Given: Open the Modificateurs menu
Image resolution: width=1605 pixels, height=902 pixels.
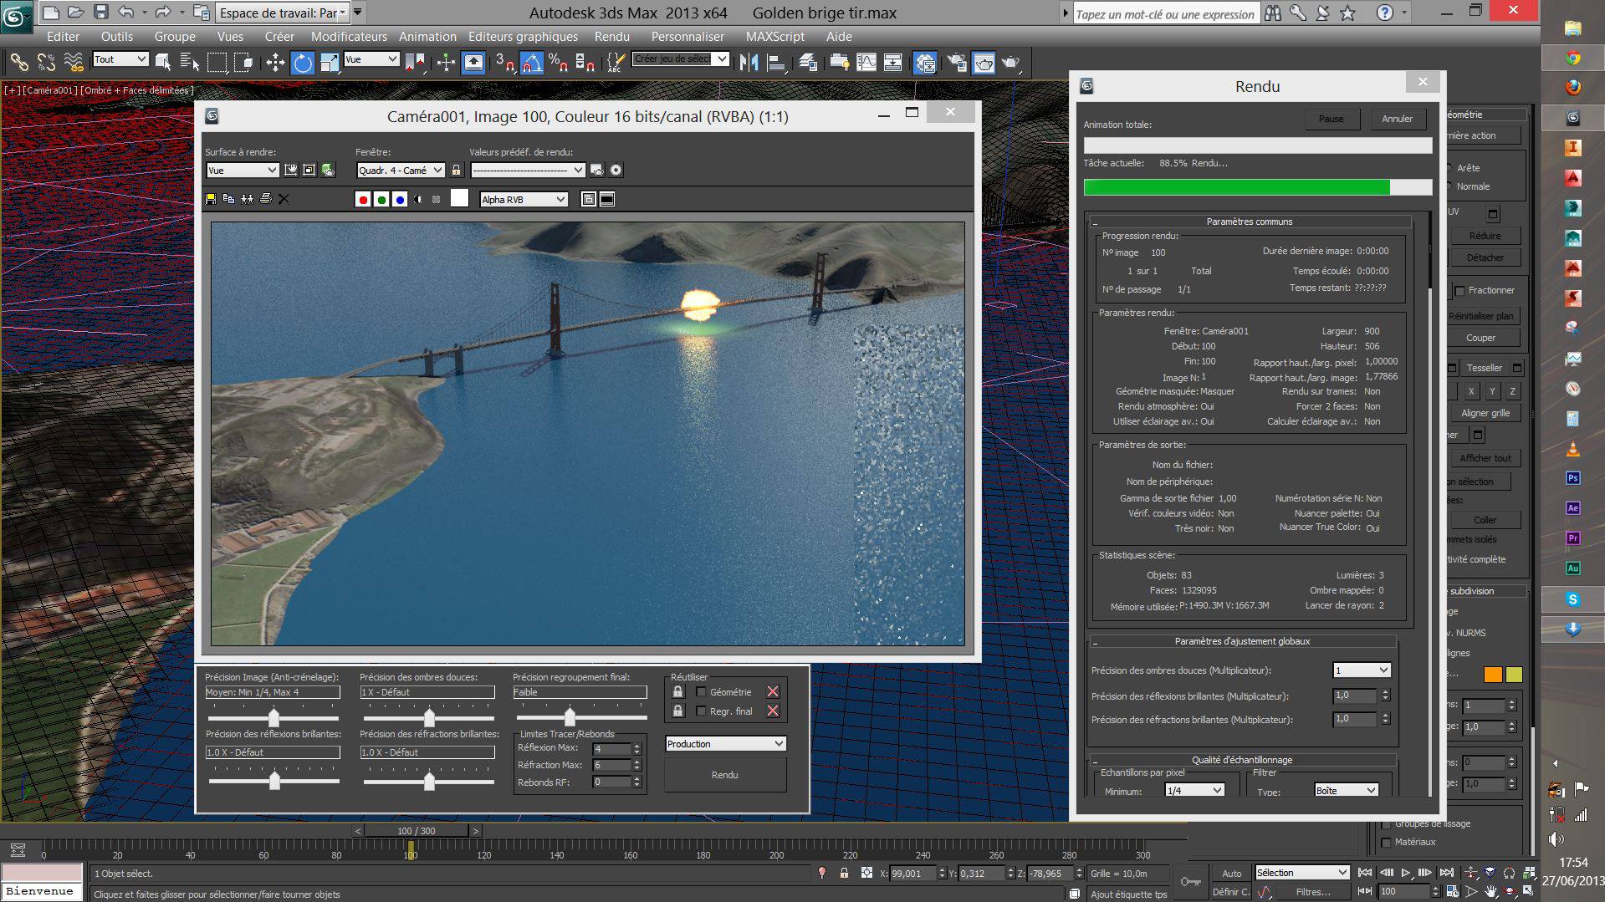Looking at the screenshot, I should coord(349,37).
